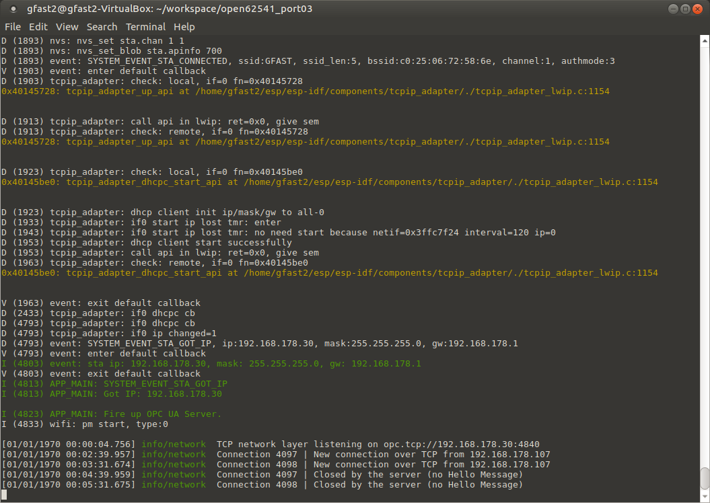Image resolution: width=710 pixels, height=503 pixels.
Task: Open the View menu
Action: 67,27
